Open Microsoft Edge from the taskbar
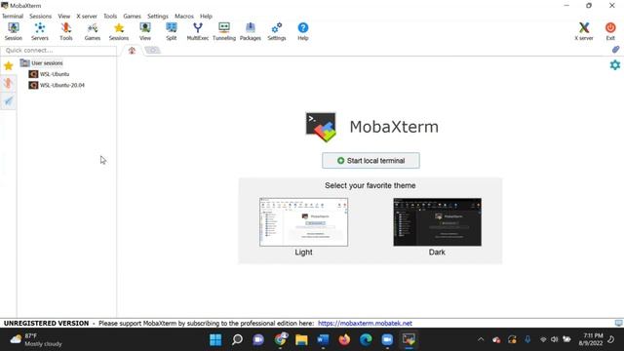This screenshot has width=624, height=351. coord(366,339)
